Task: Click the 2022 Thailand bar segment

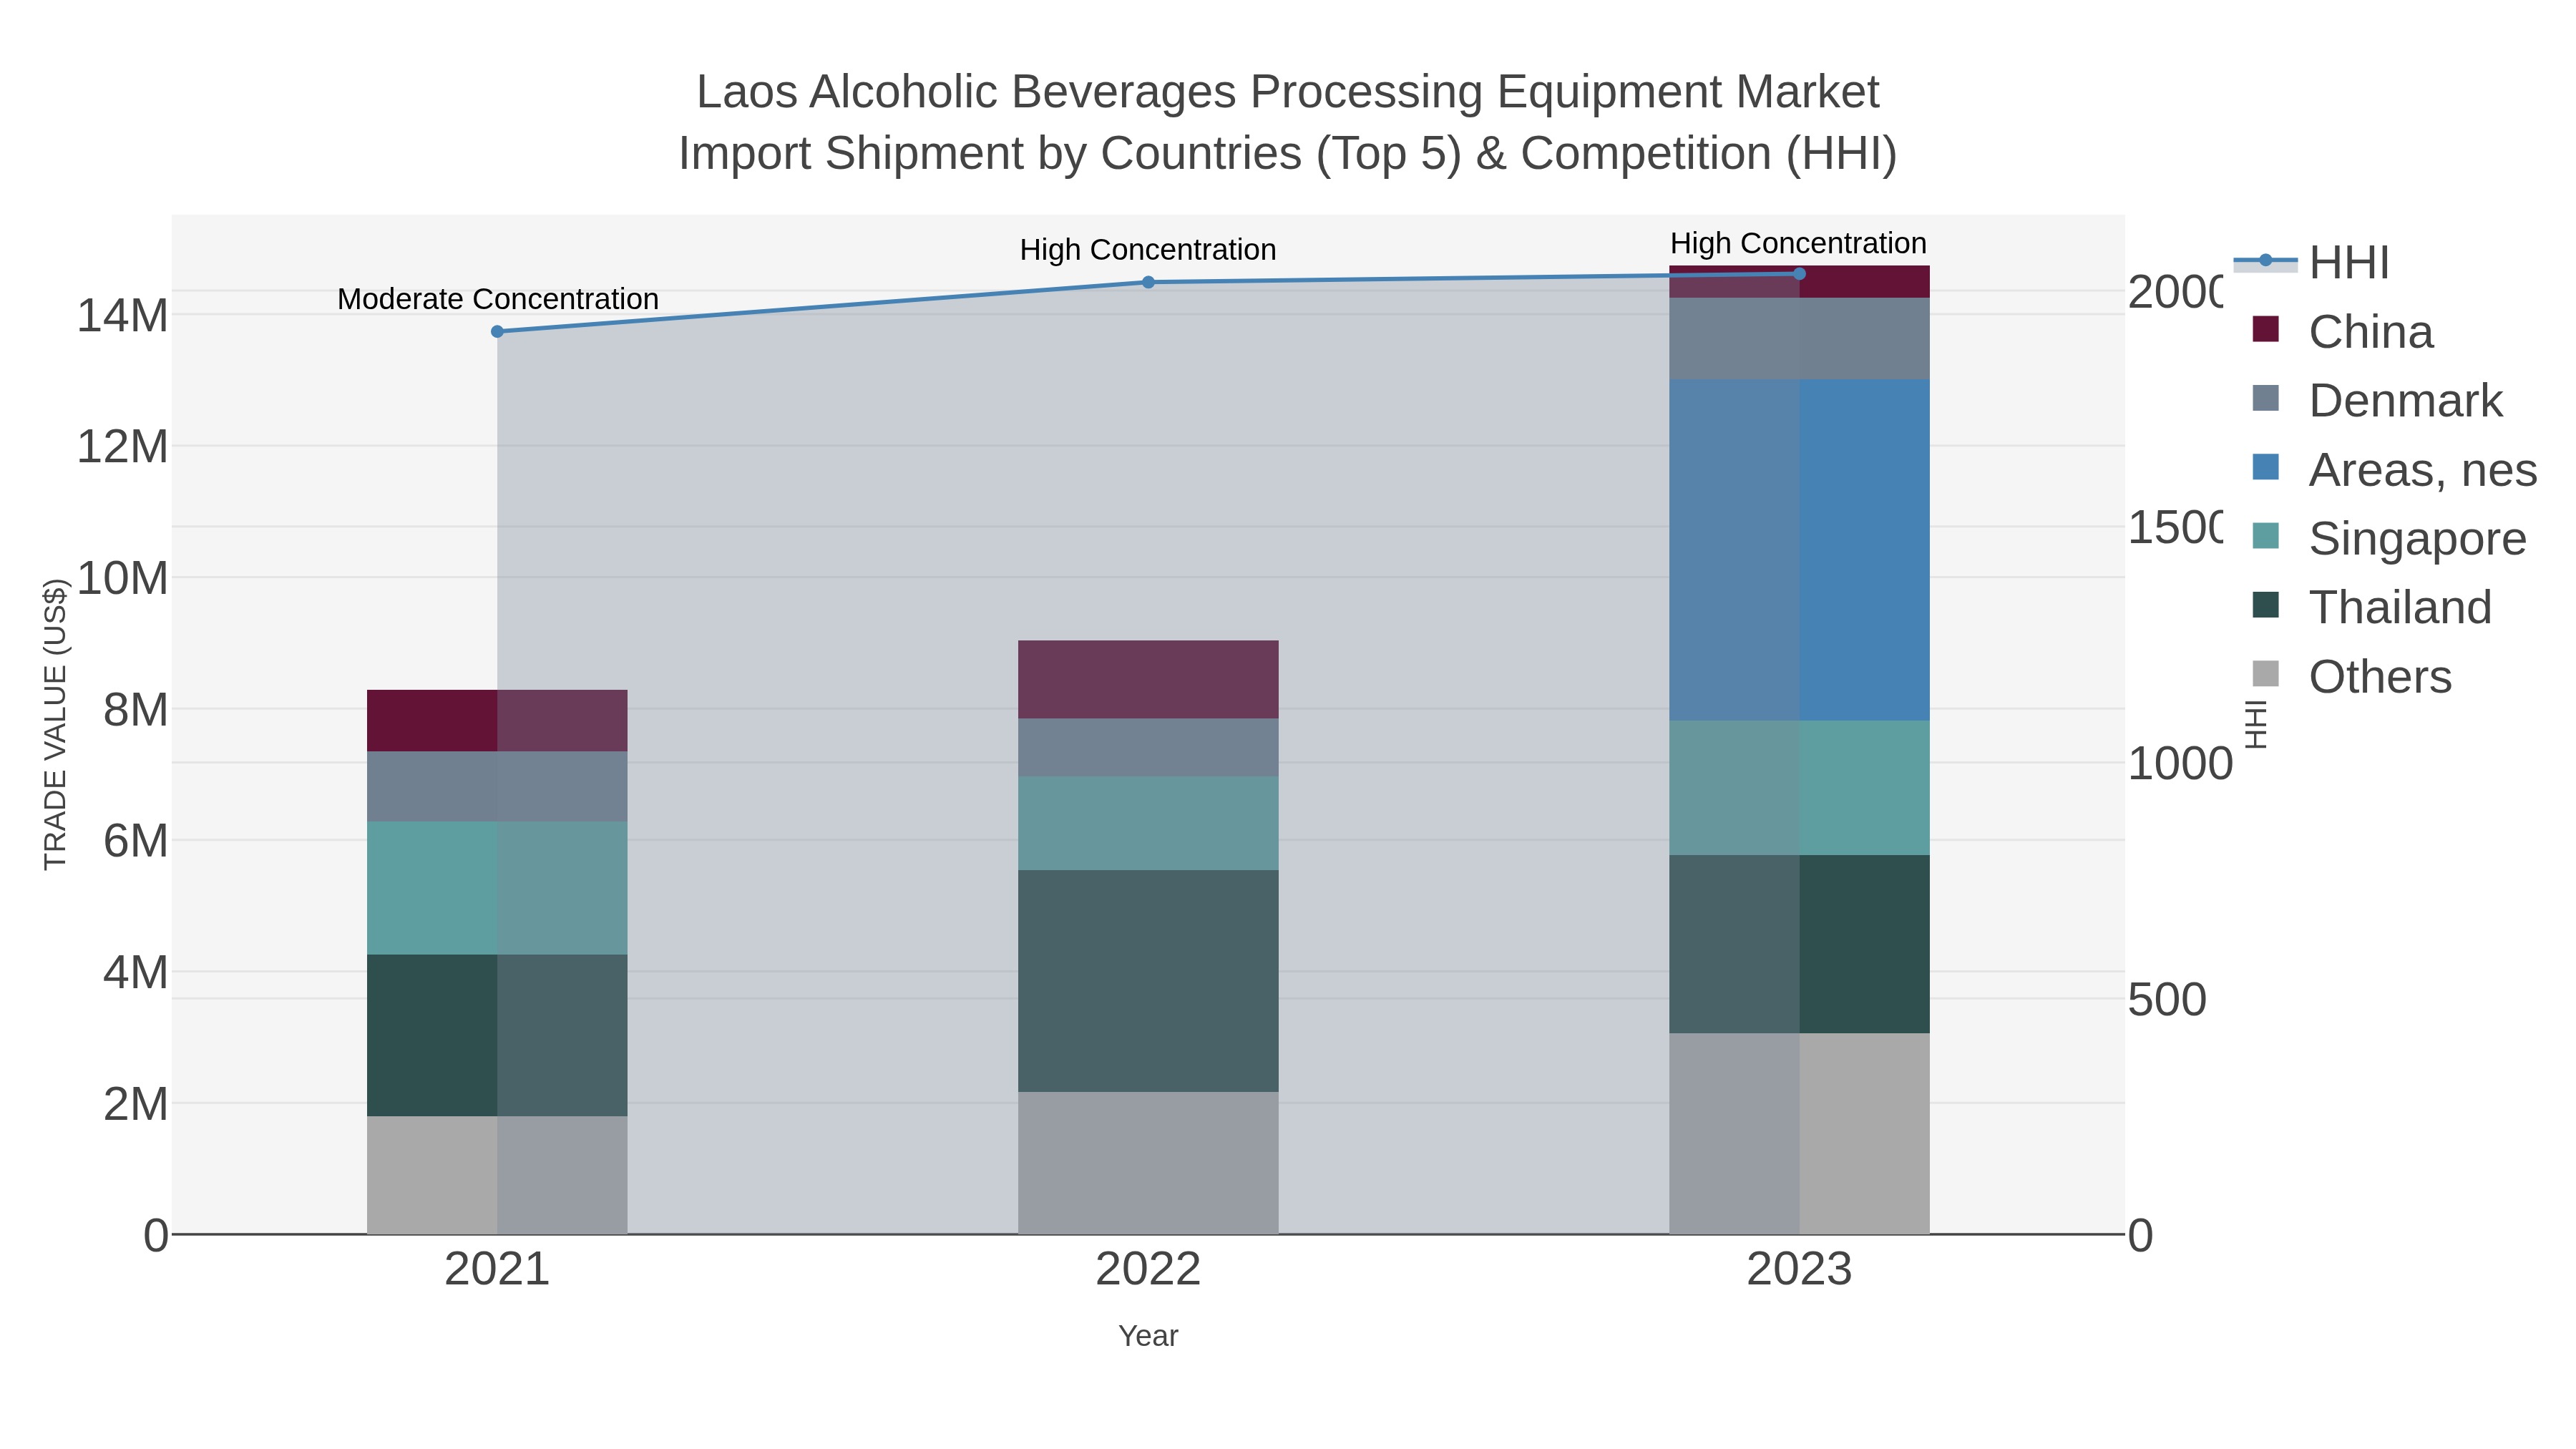Action: (1148, 981)
